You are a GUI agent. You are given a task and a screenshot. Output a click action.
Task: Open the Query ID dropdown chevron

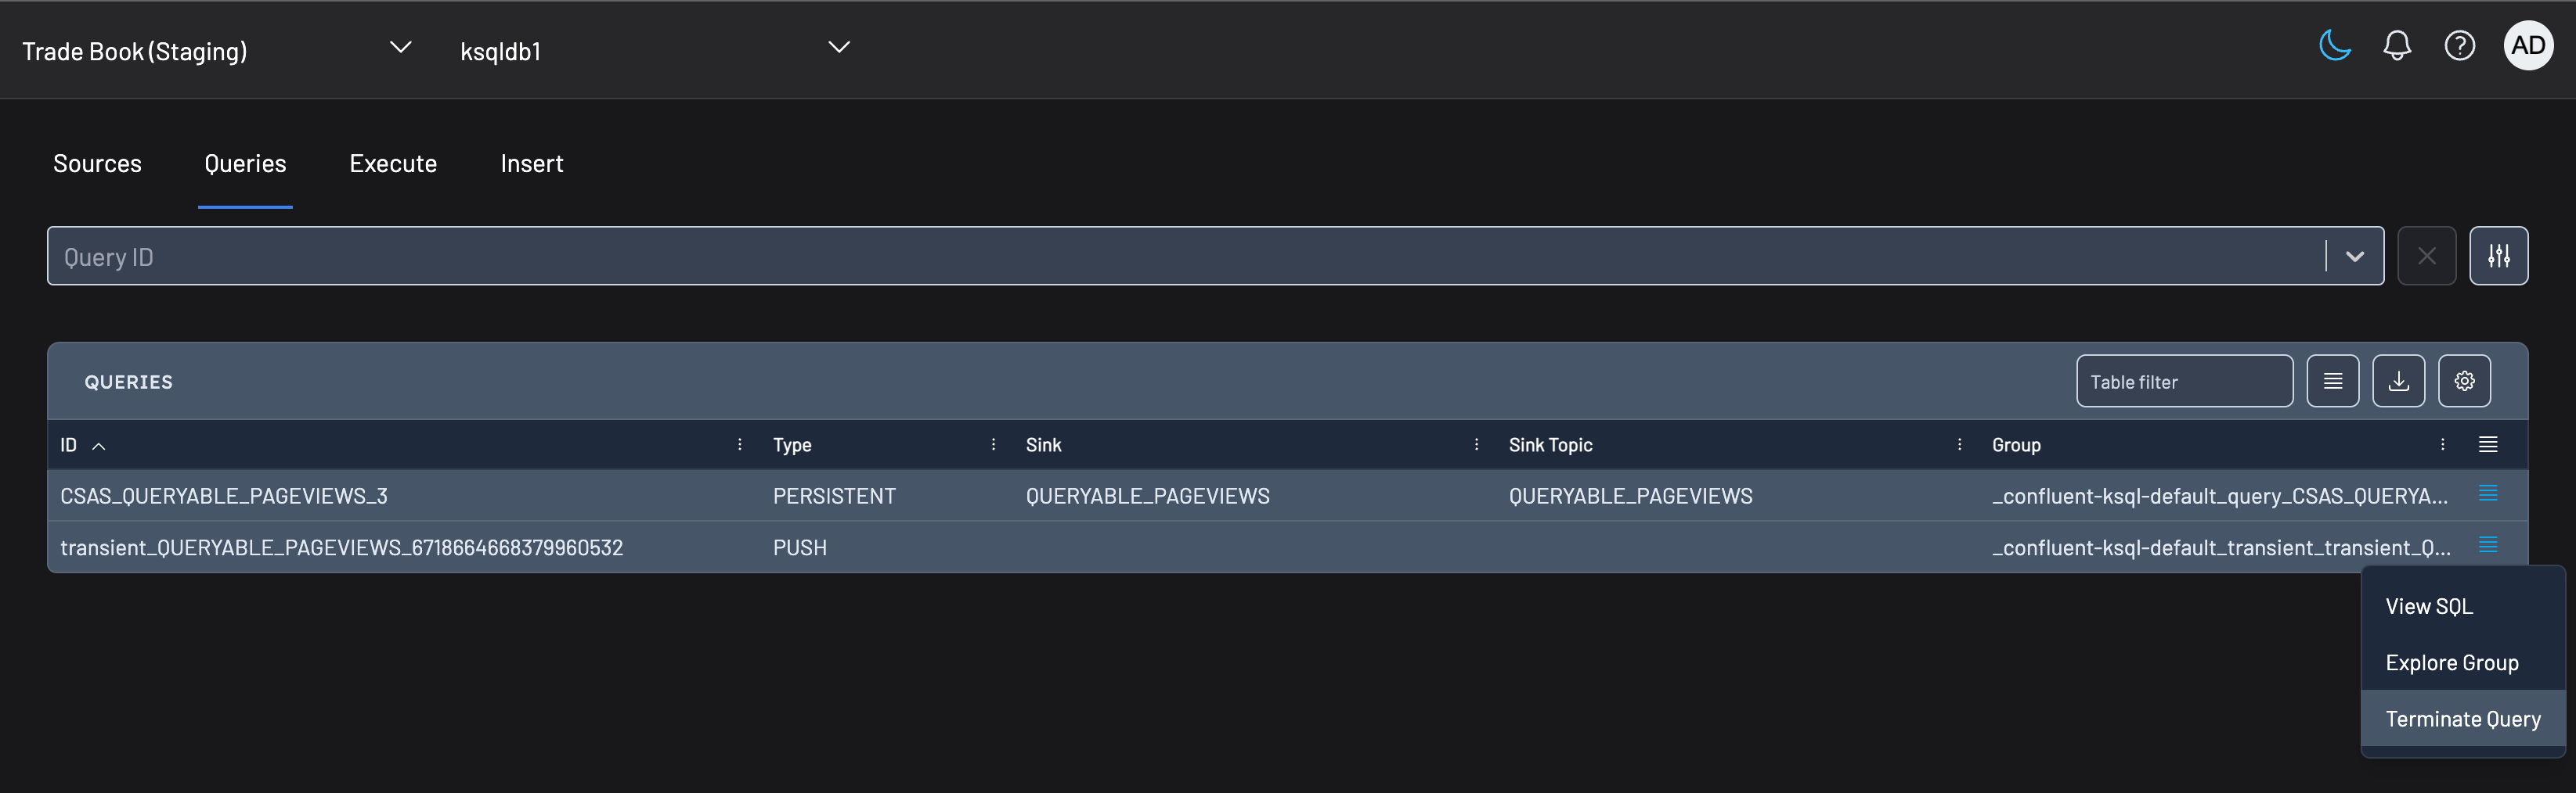[x=2353, y=256]
